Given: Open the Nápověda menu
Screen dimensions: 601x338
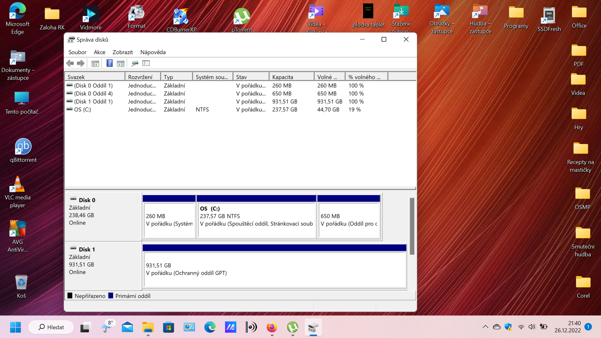Looking at the screenshot, I should (x=153, y=52).
